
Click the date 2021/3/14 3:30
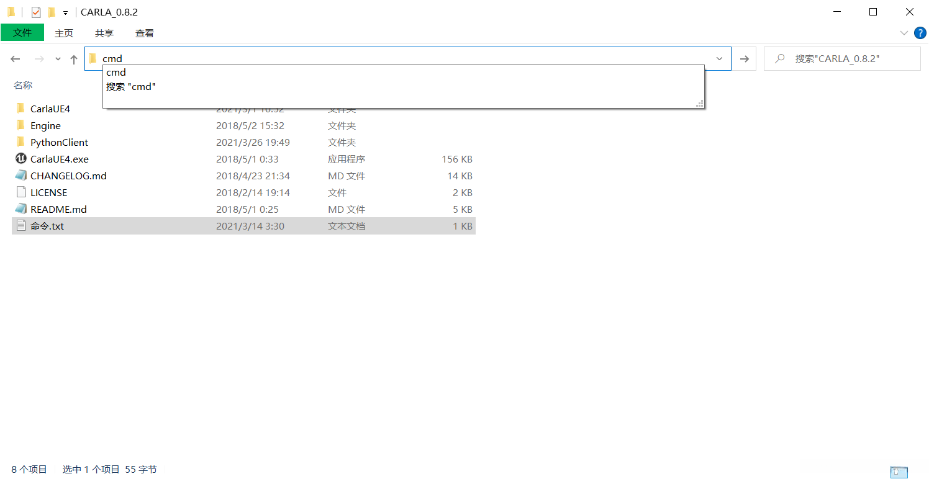(x=250, y=226)
